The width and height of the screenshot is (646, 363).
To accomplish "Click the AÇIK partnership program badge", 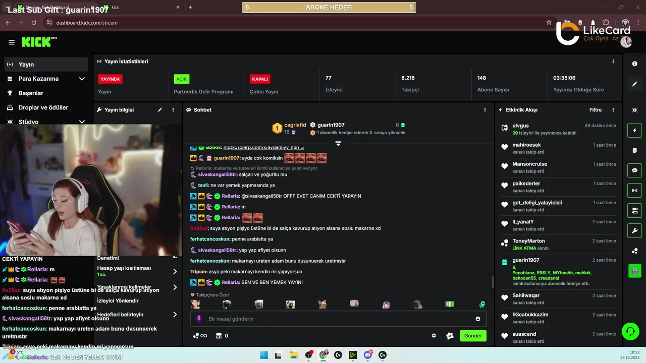I will [x=181, y=79].
